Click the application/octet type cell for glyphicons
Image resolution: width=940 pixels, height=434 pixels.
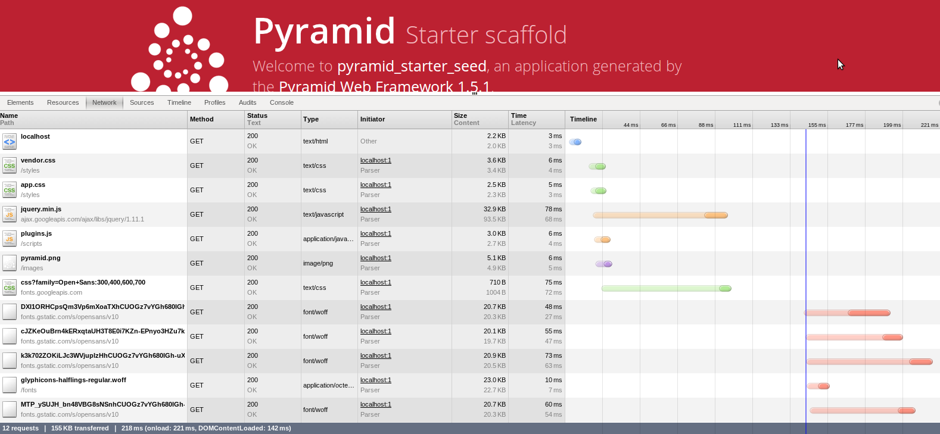328,385
